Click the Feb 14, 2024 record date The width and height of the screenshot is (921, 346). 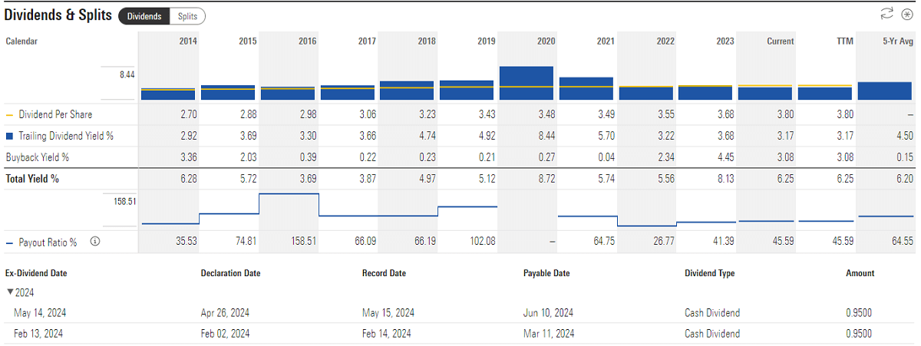pyautogui.click(x=386, y=334)
